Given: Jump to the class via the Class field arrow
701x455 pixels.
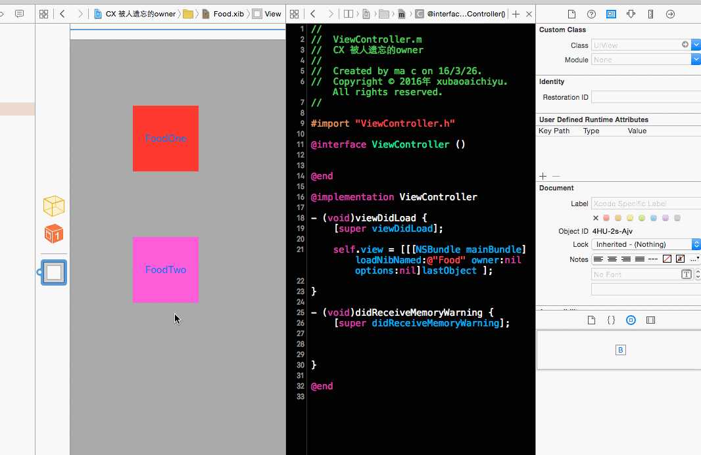Looking at the screenshot, I should (685, 45).
